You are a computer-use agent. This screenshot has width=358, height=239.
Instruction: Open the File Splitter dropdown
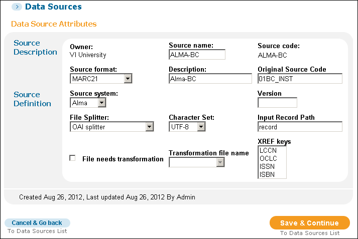(149, 127)
